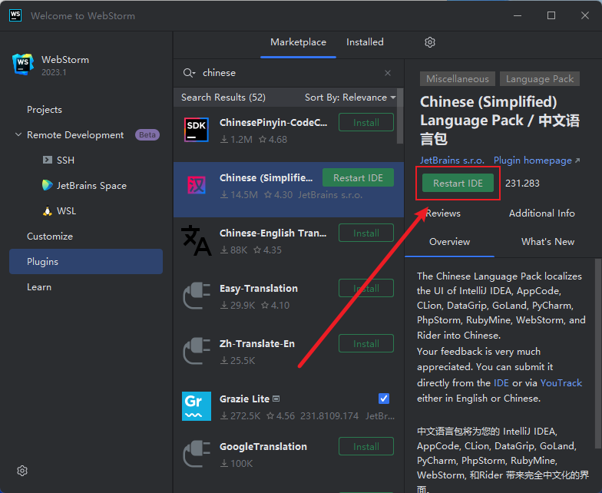This screenshot has height=493, width=602.
Task: Follow the YouTrack link
Action: click(561, 383)
